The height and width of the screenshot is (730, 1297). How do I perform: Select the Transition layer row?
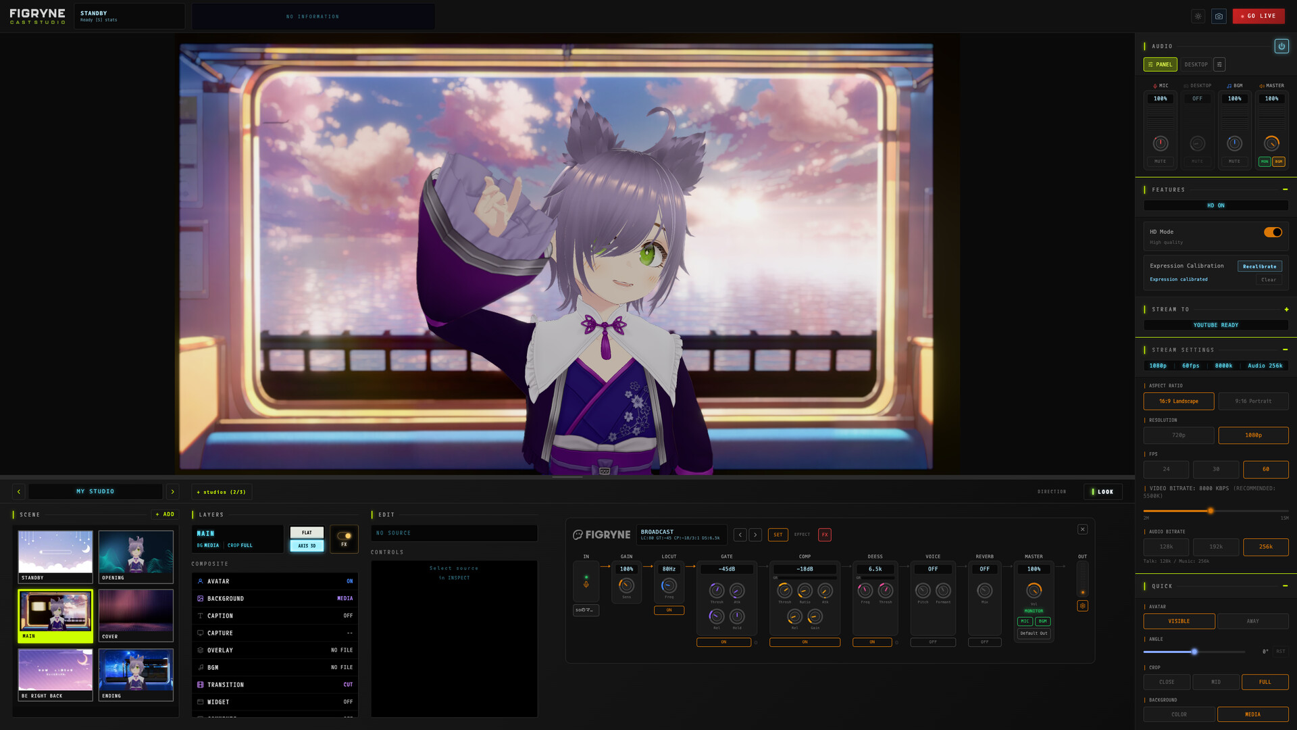(x=275, y=685)
